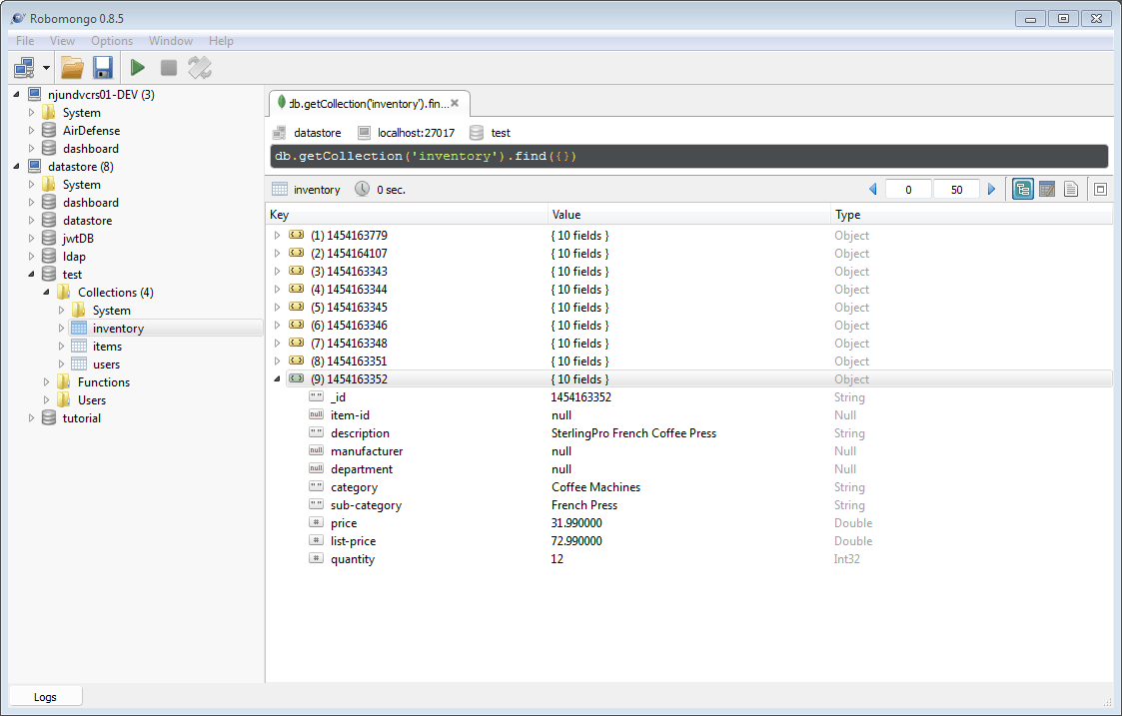The height and width of the screenshot is (716, 1122).
Task: Click the next page arrow for results
Action: (x=991, y=188)
